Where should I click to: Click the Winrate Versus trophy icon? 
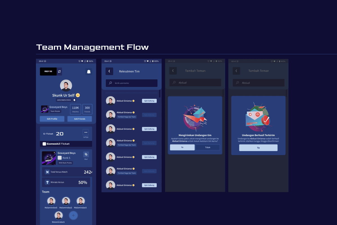coord(47,182)
